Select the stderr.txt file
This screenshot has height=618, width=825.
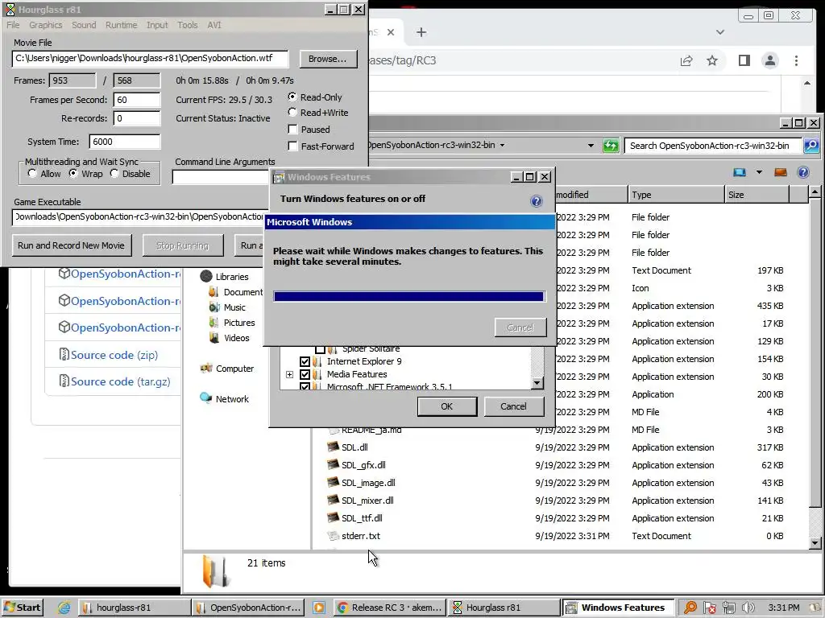[x=360, y=536]
